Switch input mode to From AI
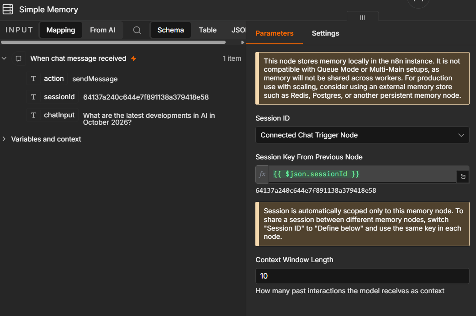This screenshot has width=476, height=316. click(x=103, y=30)
